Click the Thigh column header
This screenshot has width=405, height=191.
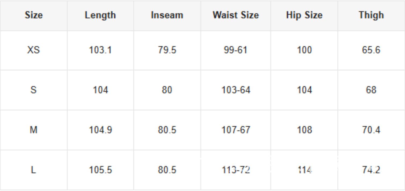371,15
